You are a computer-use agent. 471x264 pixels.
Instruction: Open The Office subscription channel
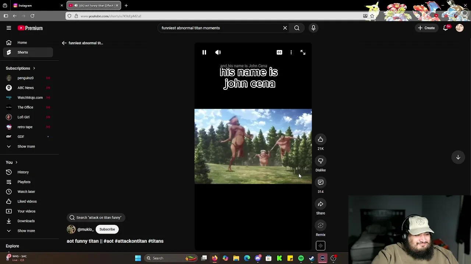(x=28, y=107)
